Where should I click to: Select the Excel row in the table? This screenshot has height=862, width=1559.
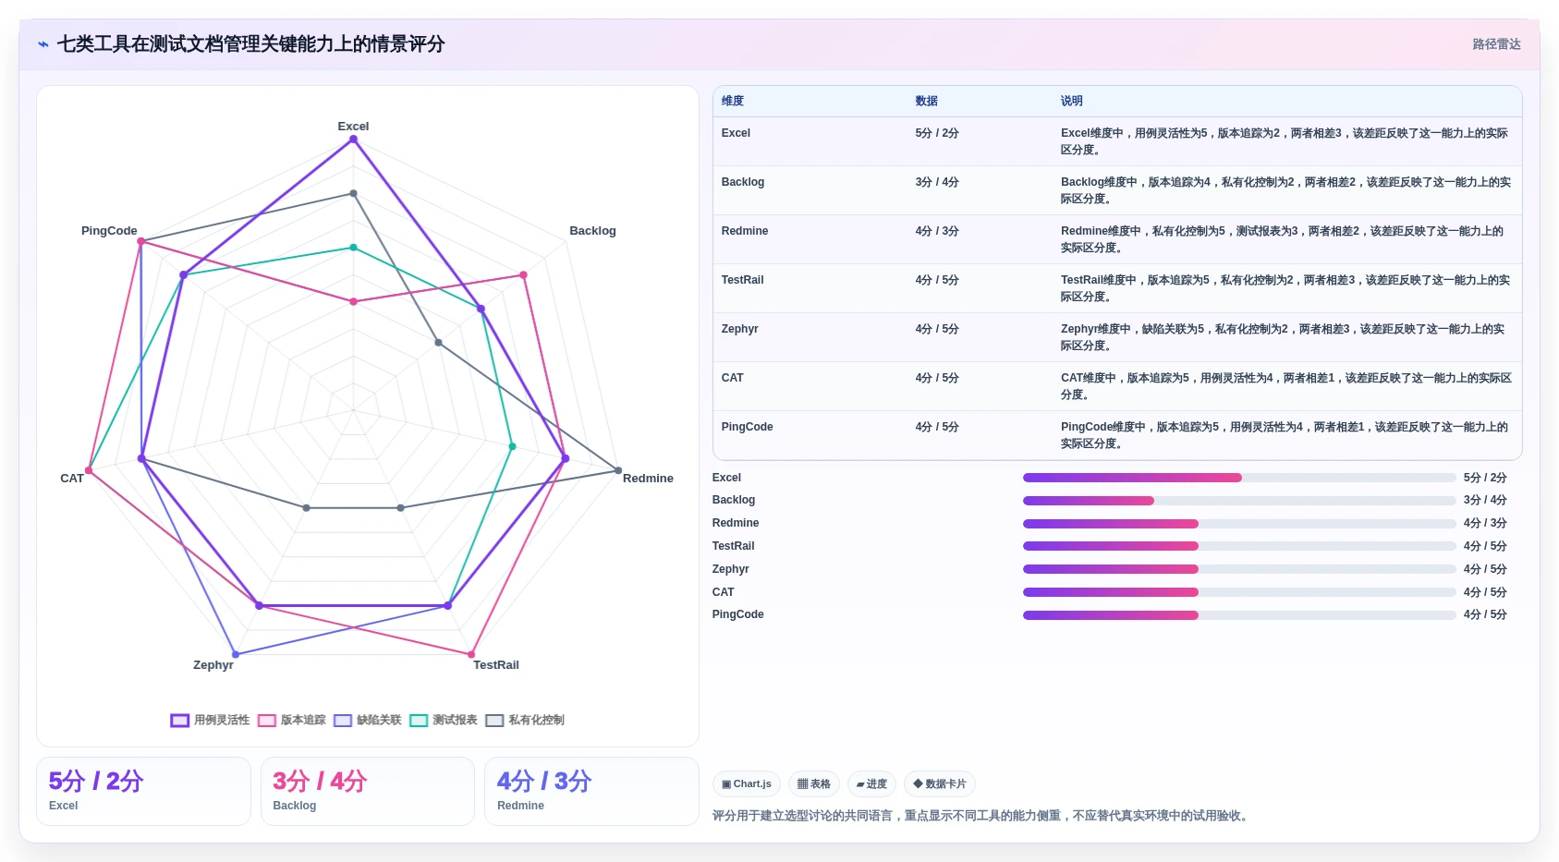[x=1117, y=141]
